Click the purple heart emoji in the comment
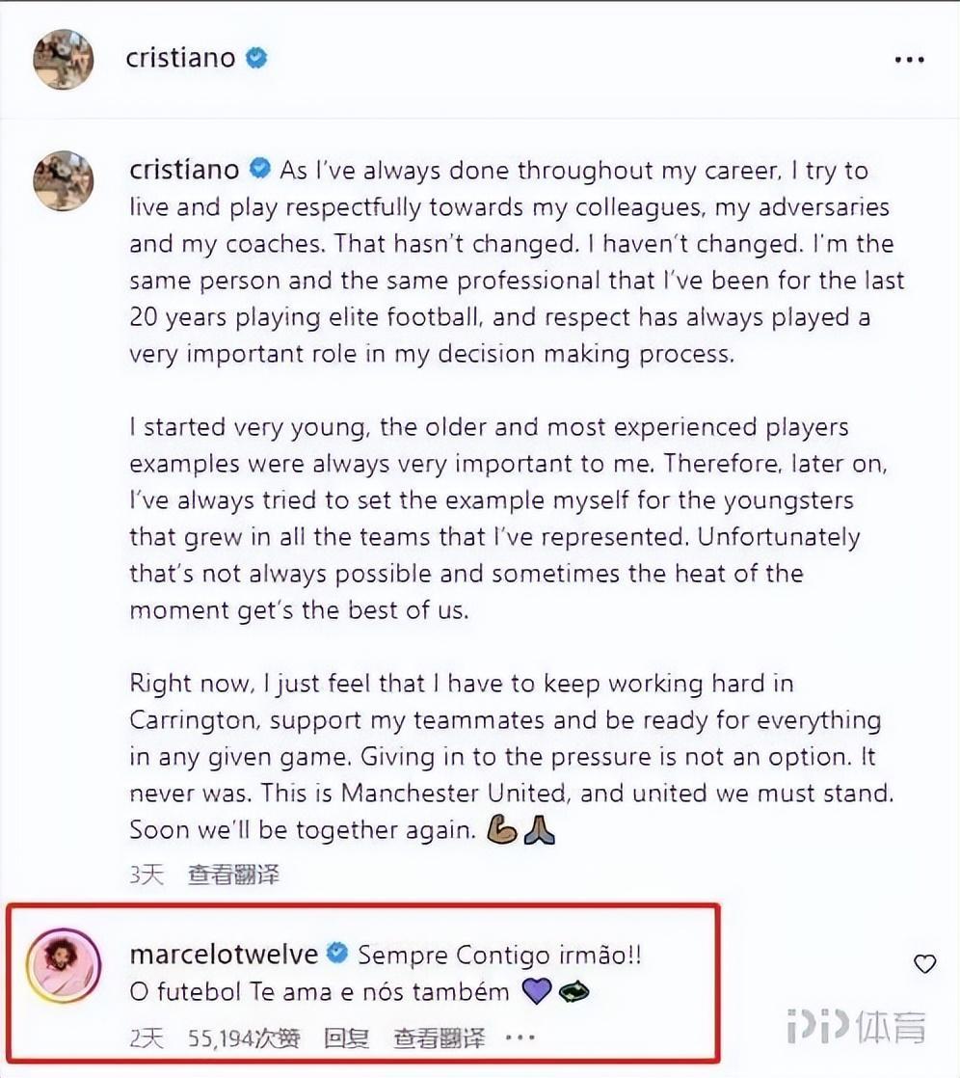The image size is (960, 1078). click(x=536, y=991)
